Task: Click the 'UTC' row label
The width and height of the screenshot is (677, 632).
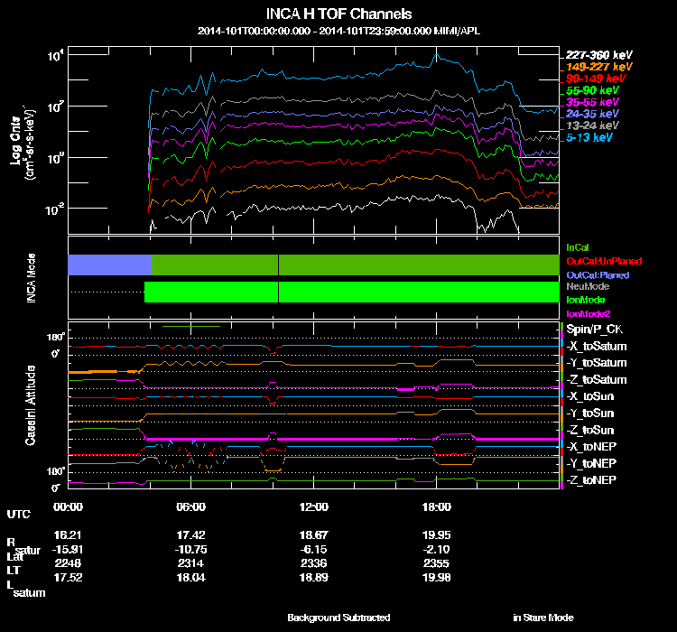Action: pyautogui.click(x=19, y=514)
